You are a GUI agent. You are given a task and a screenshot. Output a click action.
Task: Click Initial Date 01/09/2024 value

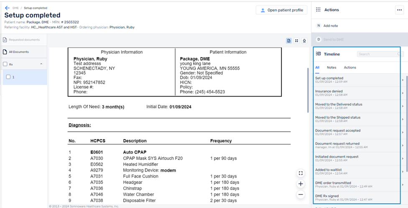(180, 107)
